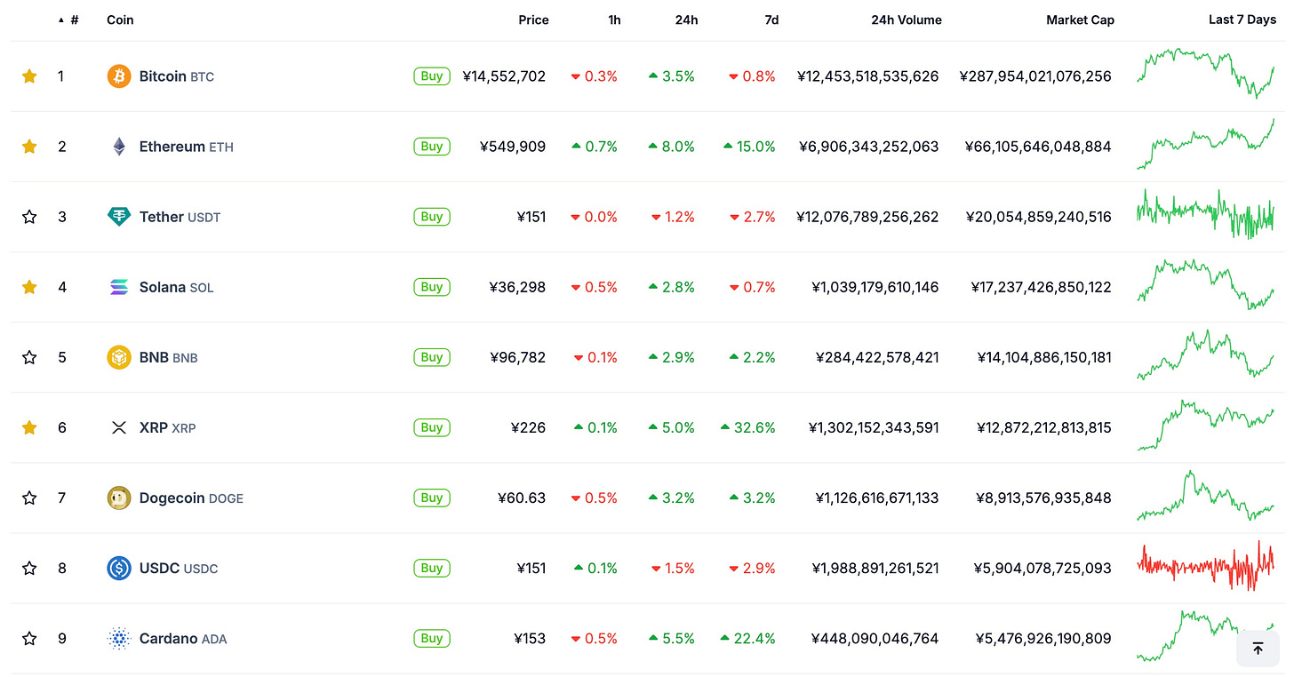The width and height of the screenshot is (1294, 677).
Task: Click the Last 7 Days header
Action: point(1242,20)
